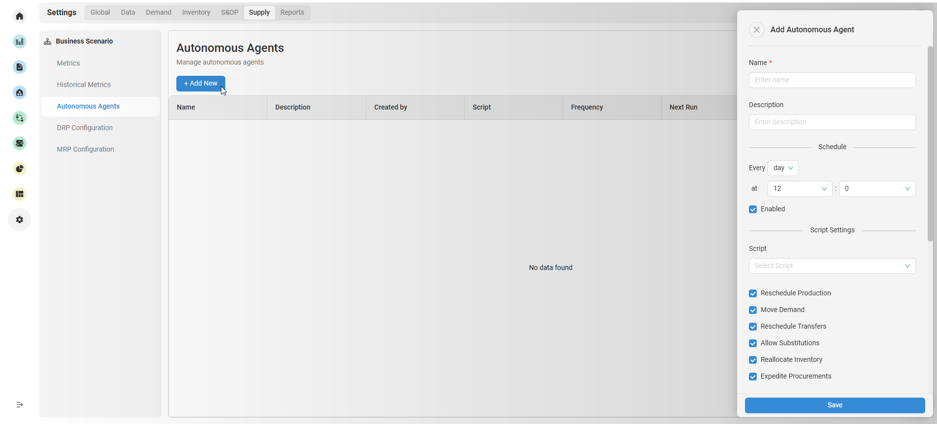Viewport: 937px width, 424px height.
Task: Toggle the Reschedule Production checkbox
Action: [753, 293]
